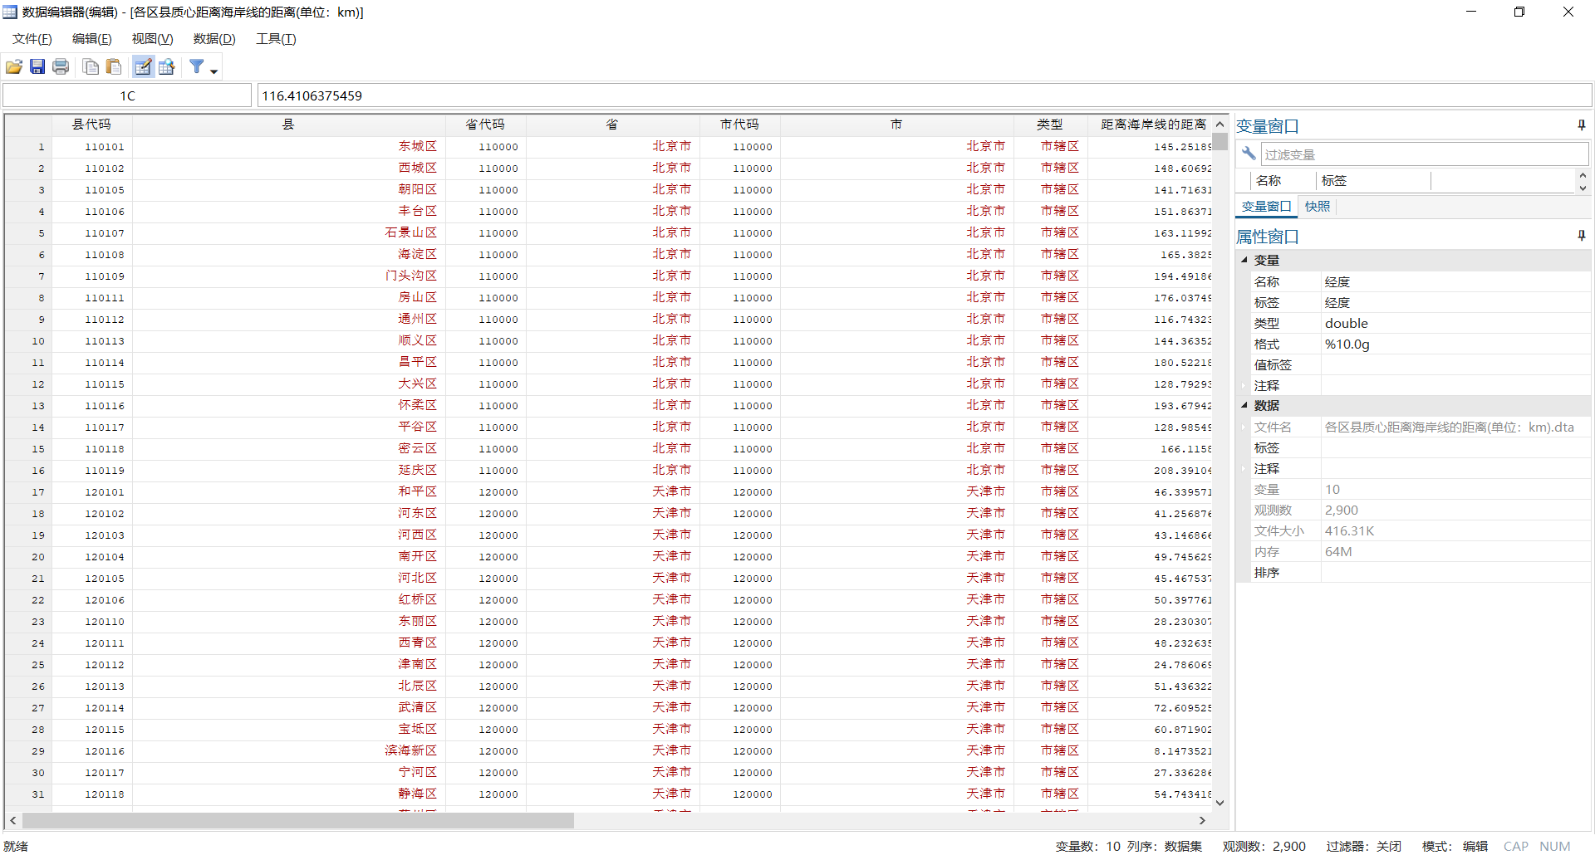
Task: Switch to Data Editor browse mode icon
Action: [167, 67]
